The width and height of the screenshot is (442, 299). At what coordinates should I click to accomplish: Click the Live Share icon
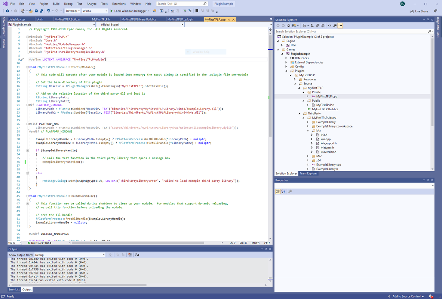412,11
